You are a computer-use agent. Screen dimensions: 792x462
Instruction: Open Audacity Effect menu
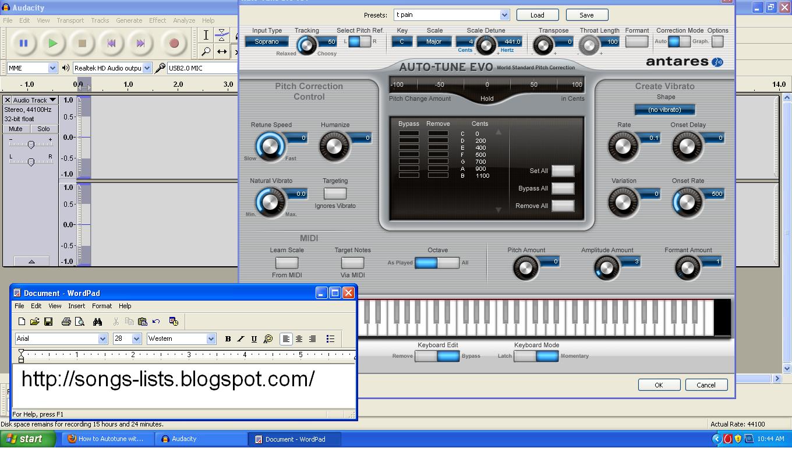pos(157,20)
